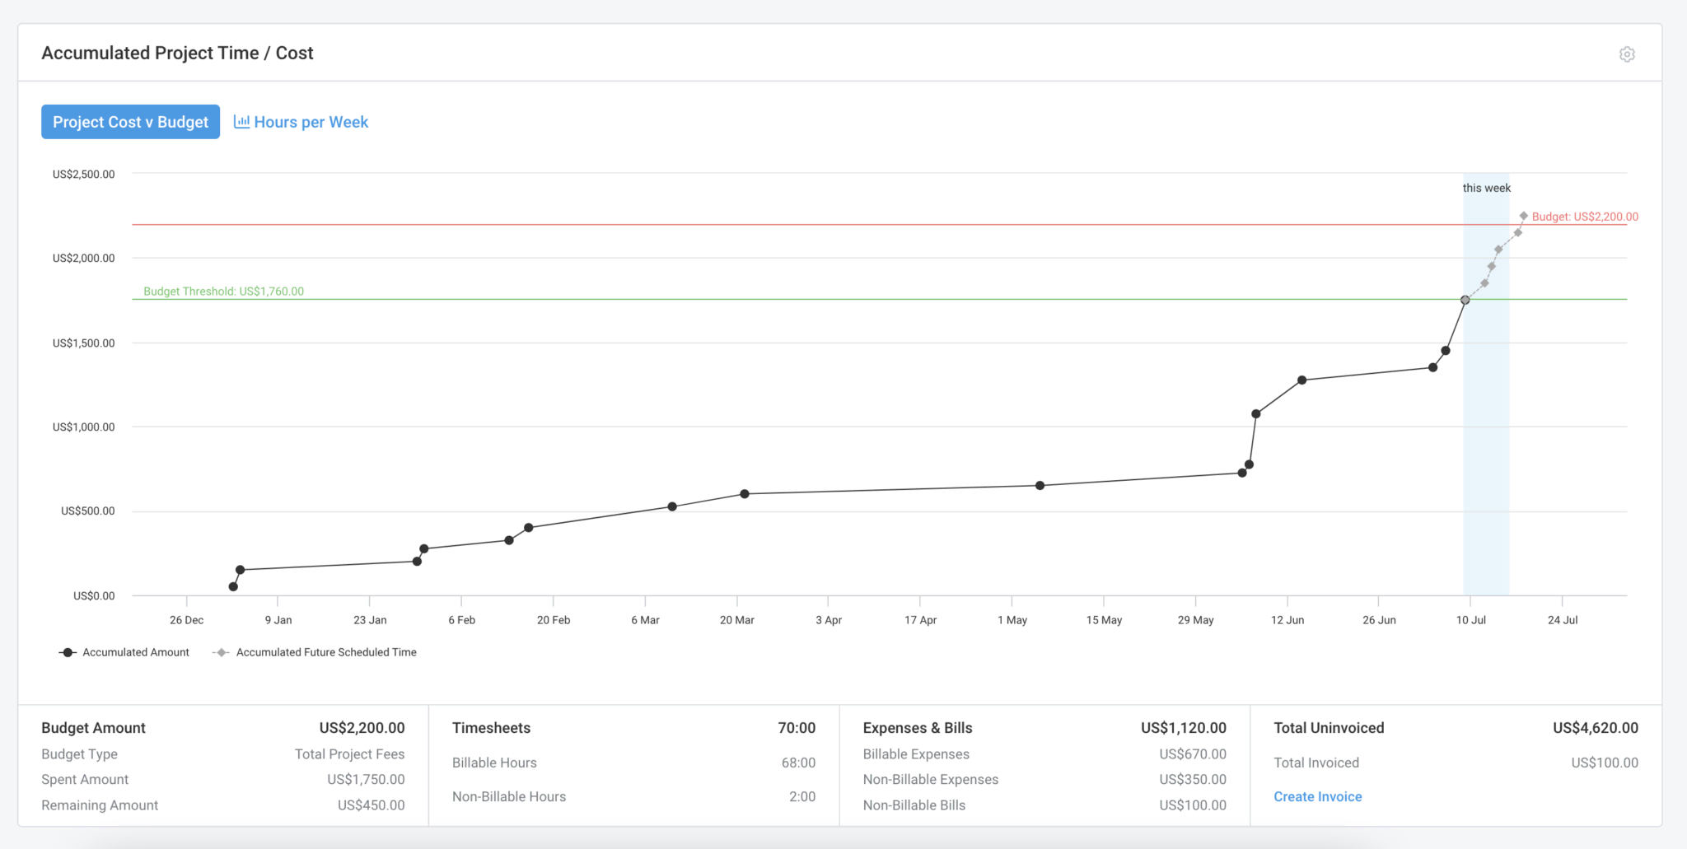Toggle the Accumulated Future Scheduled Time series
1687x849 pixels.
coord(326,651)
